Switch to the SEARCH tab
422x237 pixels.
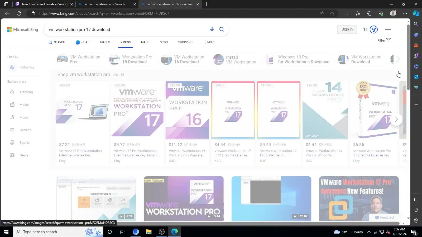57,42
